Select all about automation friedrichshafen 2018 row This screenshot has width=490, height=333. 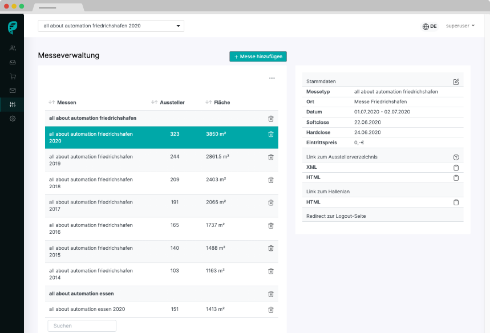point(161,183)
